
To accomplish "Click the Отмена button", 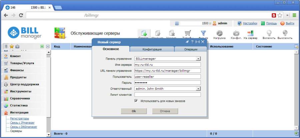I will coord(165,111).
